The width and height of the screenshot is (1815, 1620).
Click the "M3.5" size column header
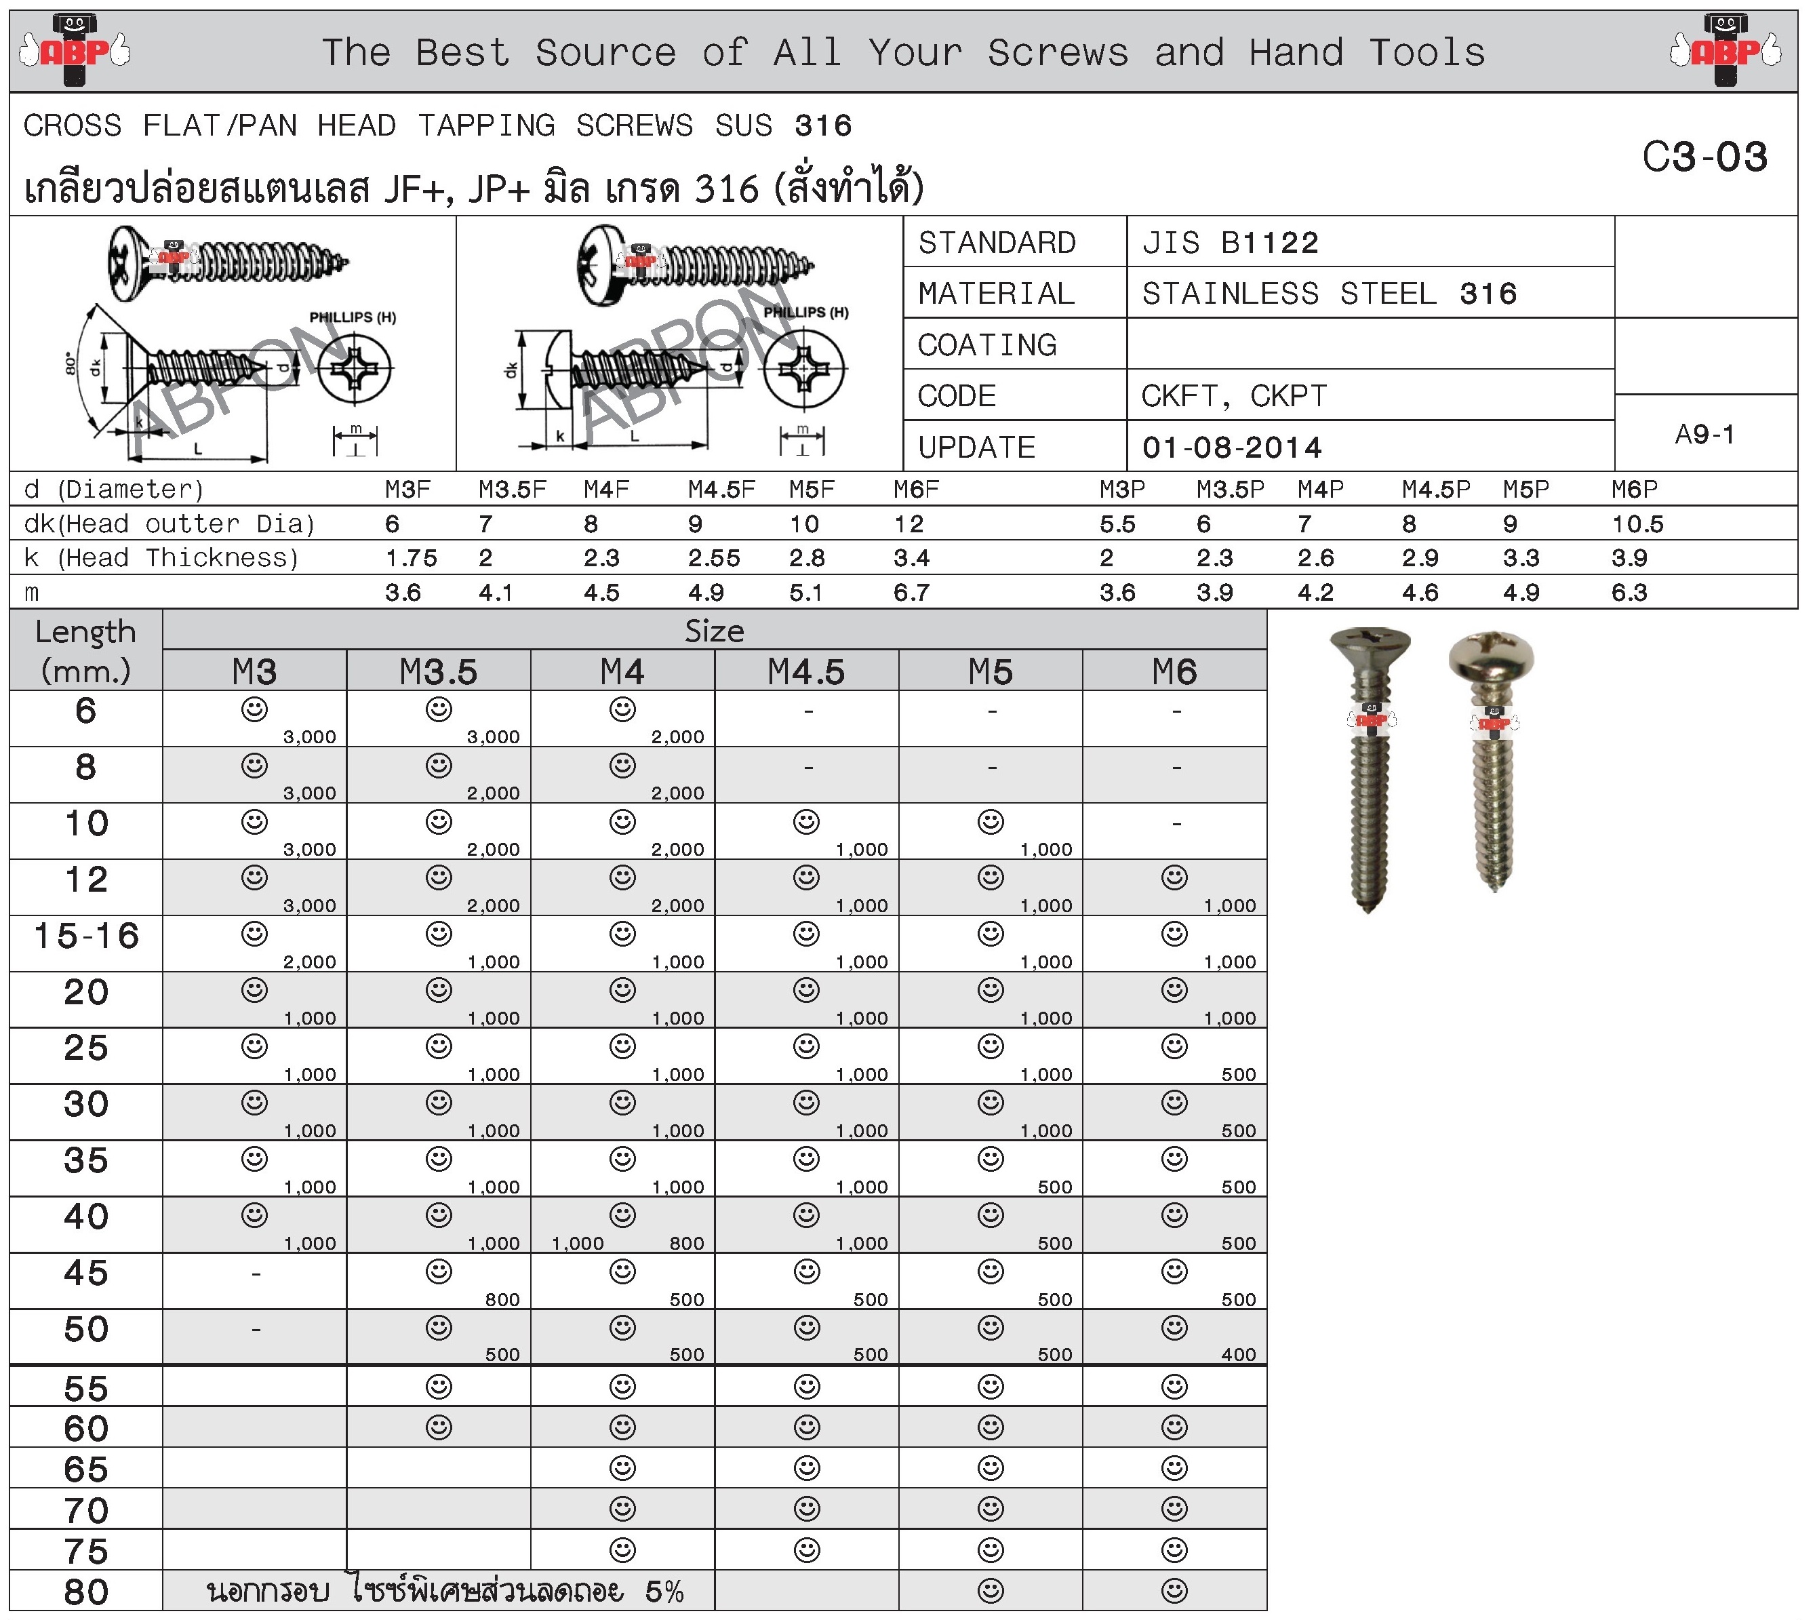tap(439, 672)
